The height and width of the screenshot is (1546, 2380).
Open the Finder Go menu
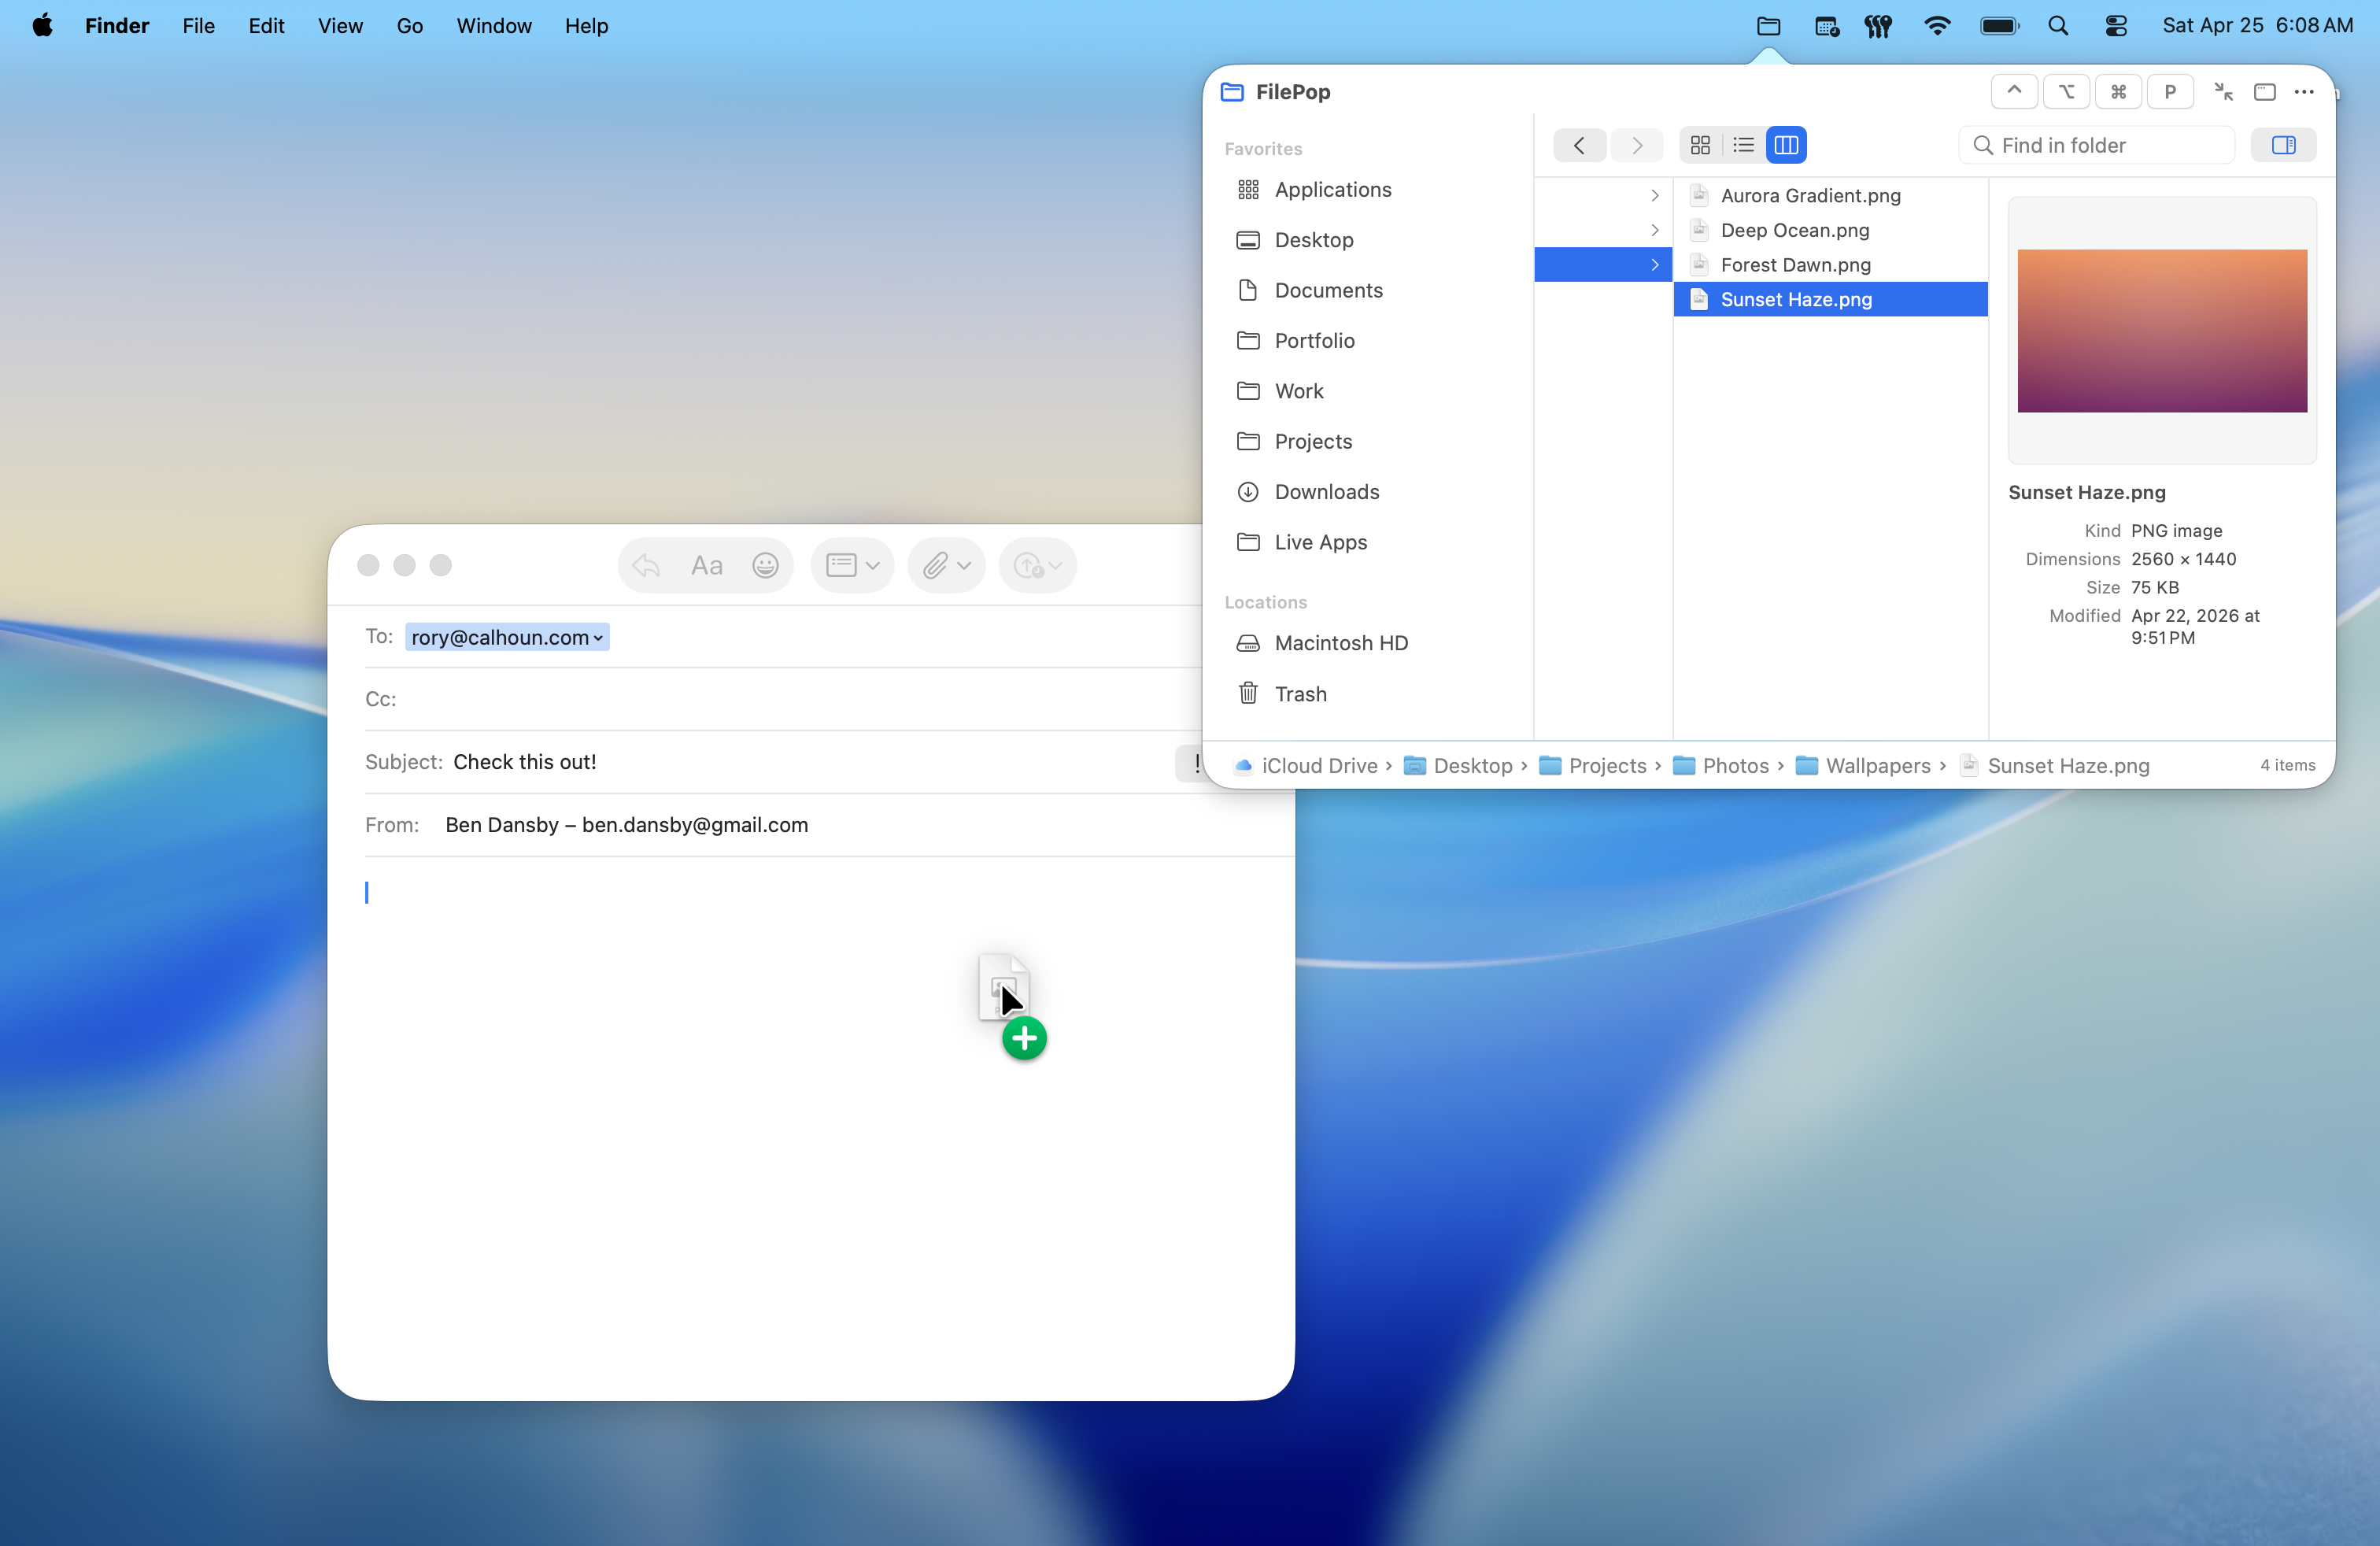click(409, 26)
